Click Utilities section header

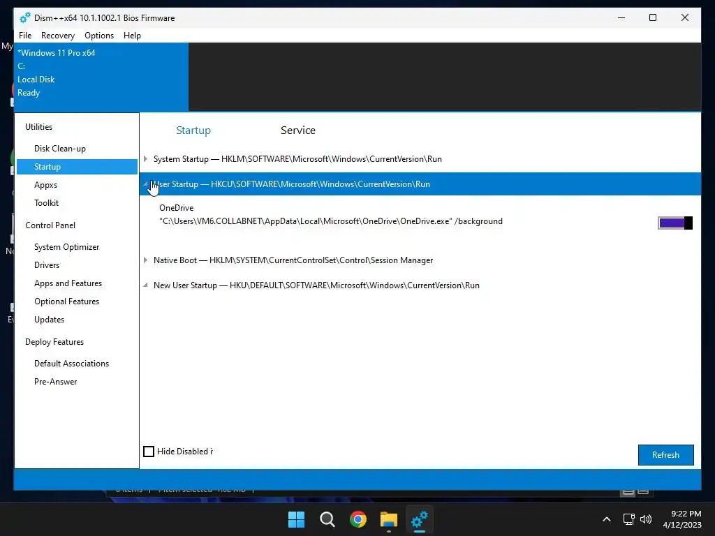39,127
